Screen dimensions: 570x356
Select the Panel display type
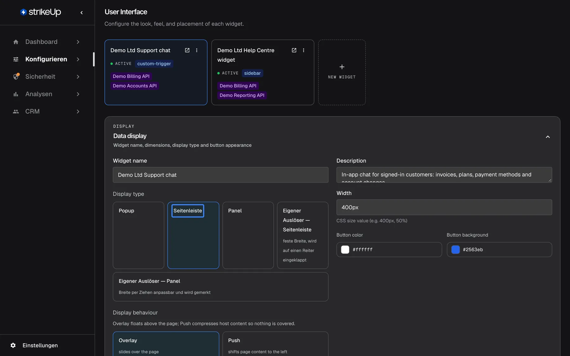(248, 235)
